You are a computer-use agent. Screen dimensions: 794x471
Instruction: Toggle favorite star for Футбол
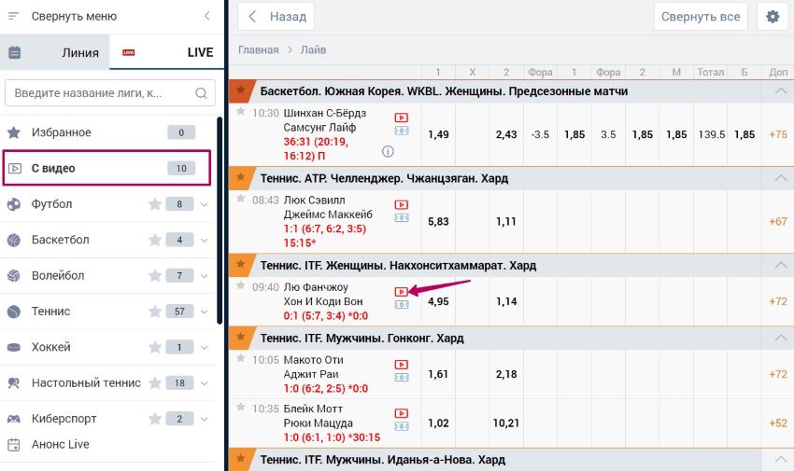[x=155, y=204]
